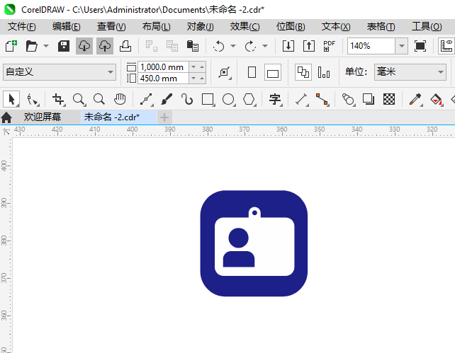Click the New document icon
The height and width of the screenshot is (353, 455).
11,46
